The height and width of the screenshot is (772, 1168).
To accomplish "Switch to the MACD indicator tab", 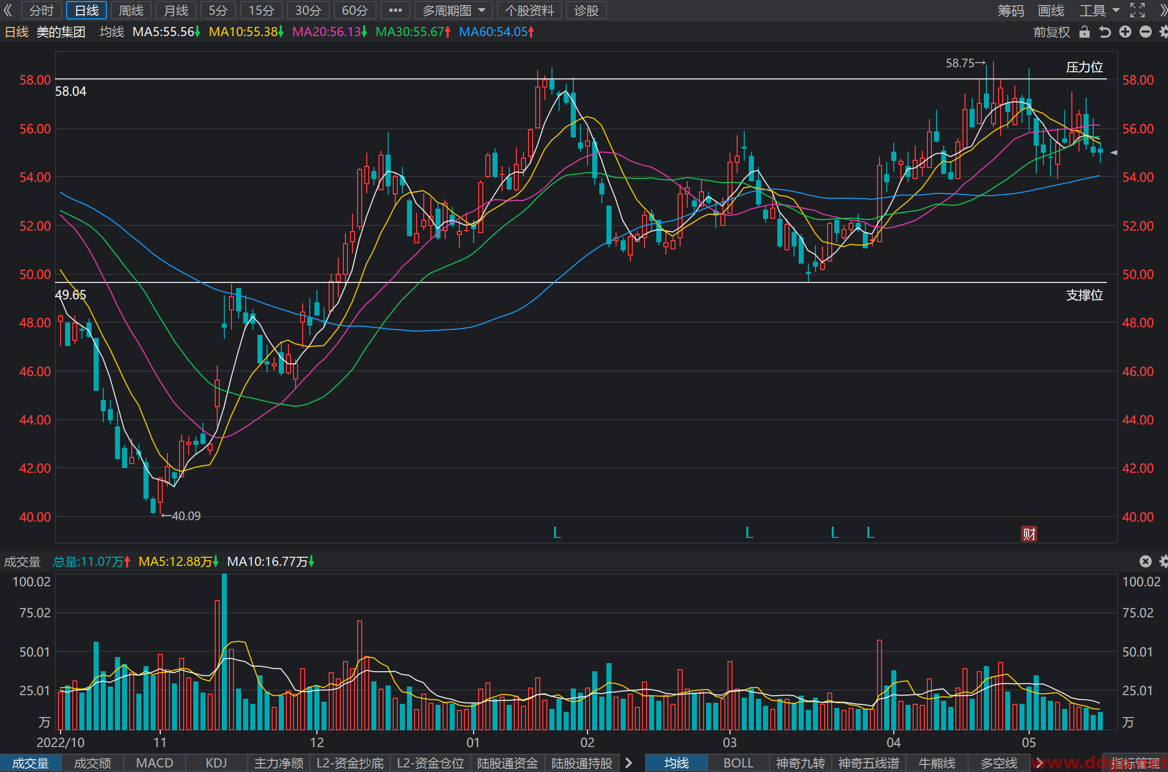I will [x=155, y=763].
